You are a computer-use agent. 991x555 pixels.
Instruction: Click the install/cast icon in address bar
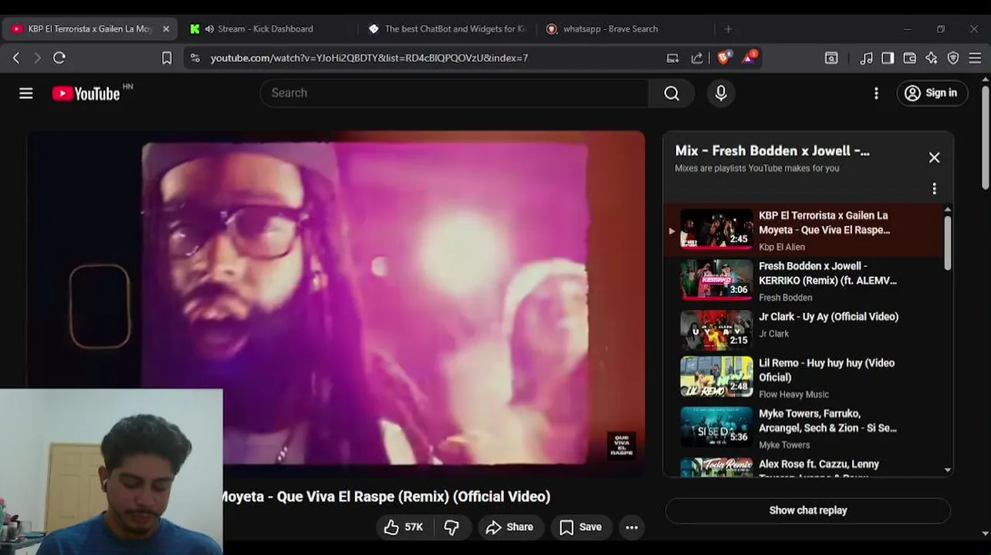pos(672,58)
